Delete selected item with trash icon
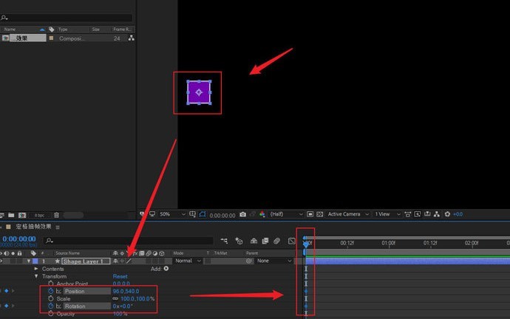Viewport: 510px width, 319px height. tap(56, 215)
